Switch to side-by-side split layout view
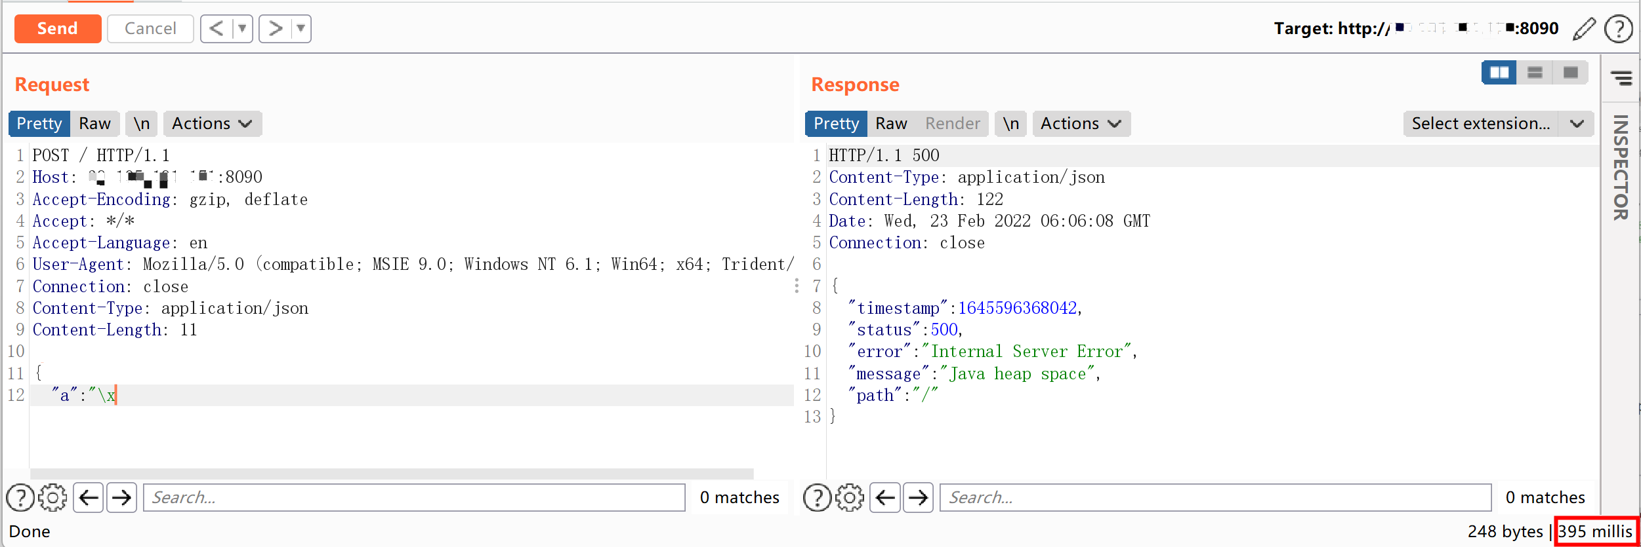The image size is (1641, 547). (1499, 73)
